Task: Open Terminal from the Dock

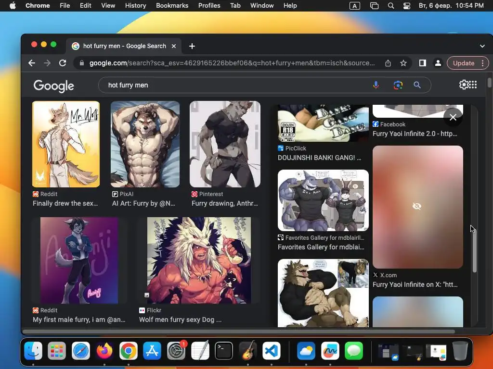Action: 224,350
